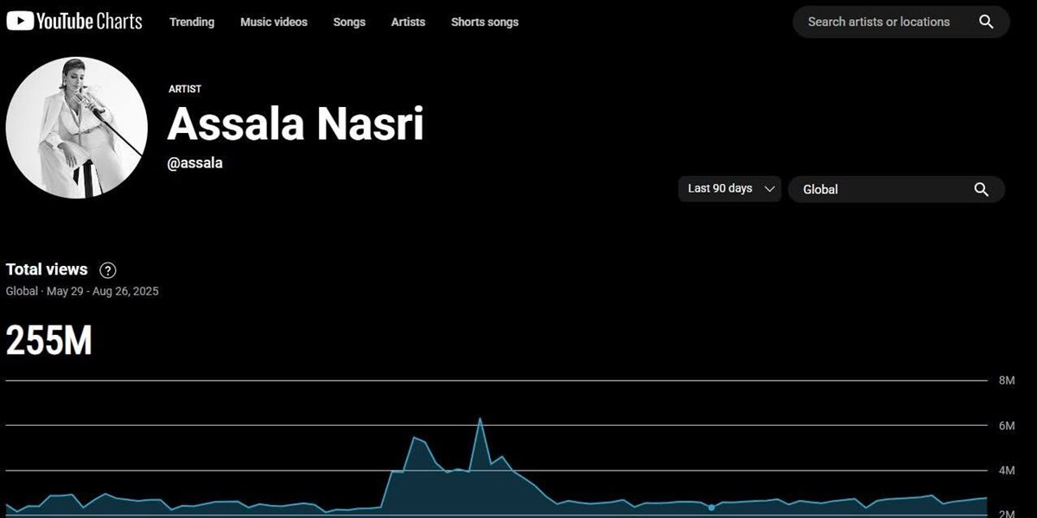Expand the Last 90 days dropdown
The image size is (1037, 518).
pyautogui.click(x=729, y=188)
